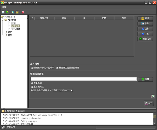Click the status bar icon left of 交替合併

[3, 127]
